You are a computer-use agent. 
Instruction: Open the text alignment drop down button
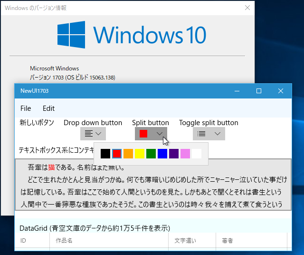pyautogui.click(x=93, y=134)
